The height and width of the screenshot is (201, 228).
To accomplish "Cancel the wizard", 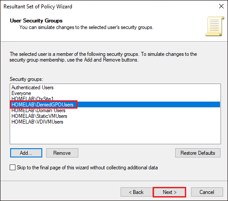I will [x=207, y=192].
